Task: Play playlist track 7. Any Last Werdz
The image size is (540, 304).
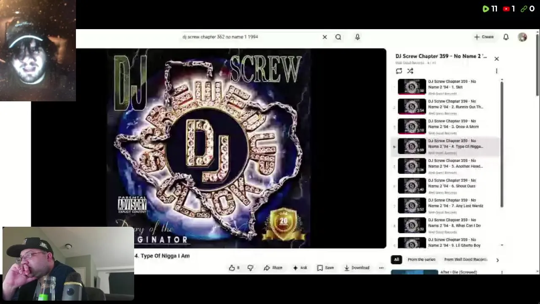Action: point(446,206)
